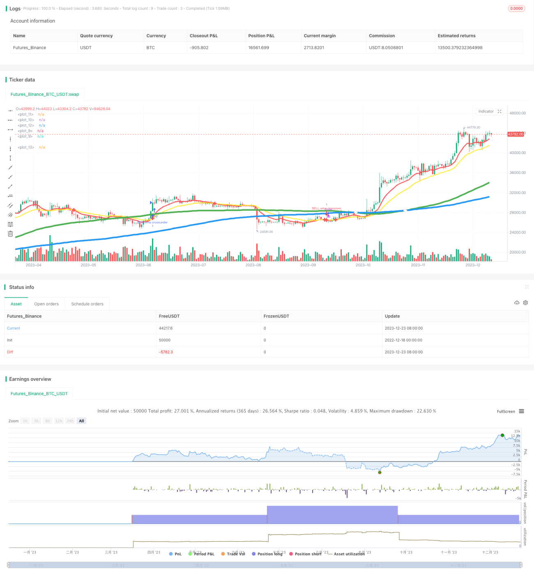Set chart zoom to 12h
This screenshot has width=534, height=577.
coord(59,421)
